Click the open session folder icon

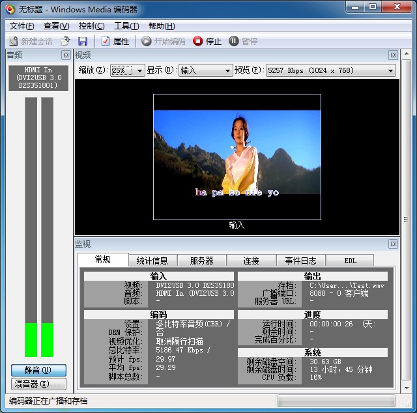(x=65, y=41)
